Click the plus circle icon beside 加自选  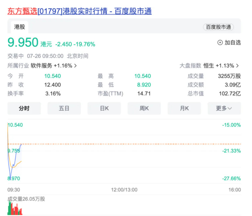pyautogui.click(x=220, y=43)
